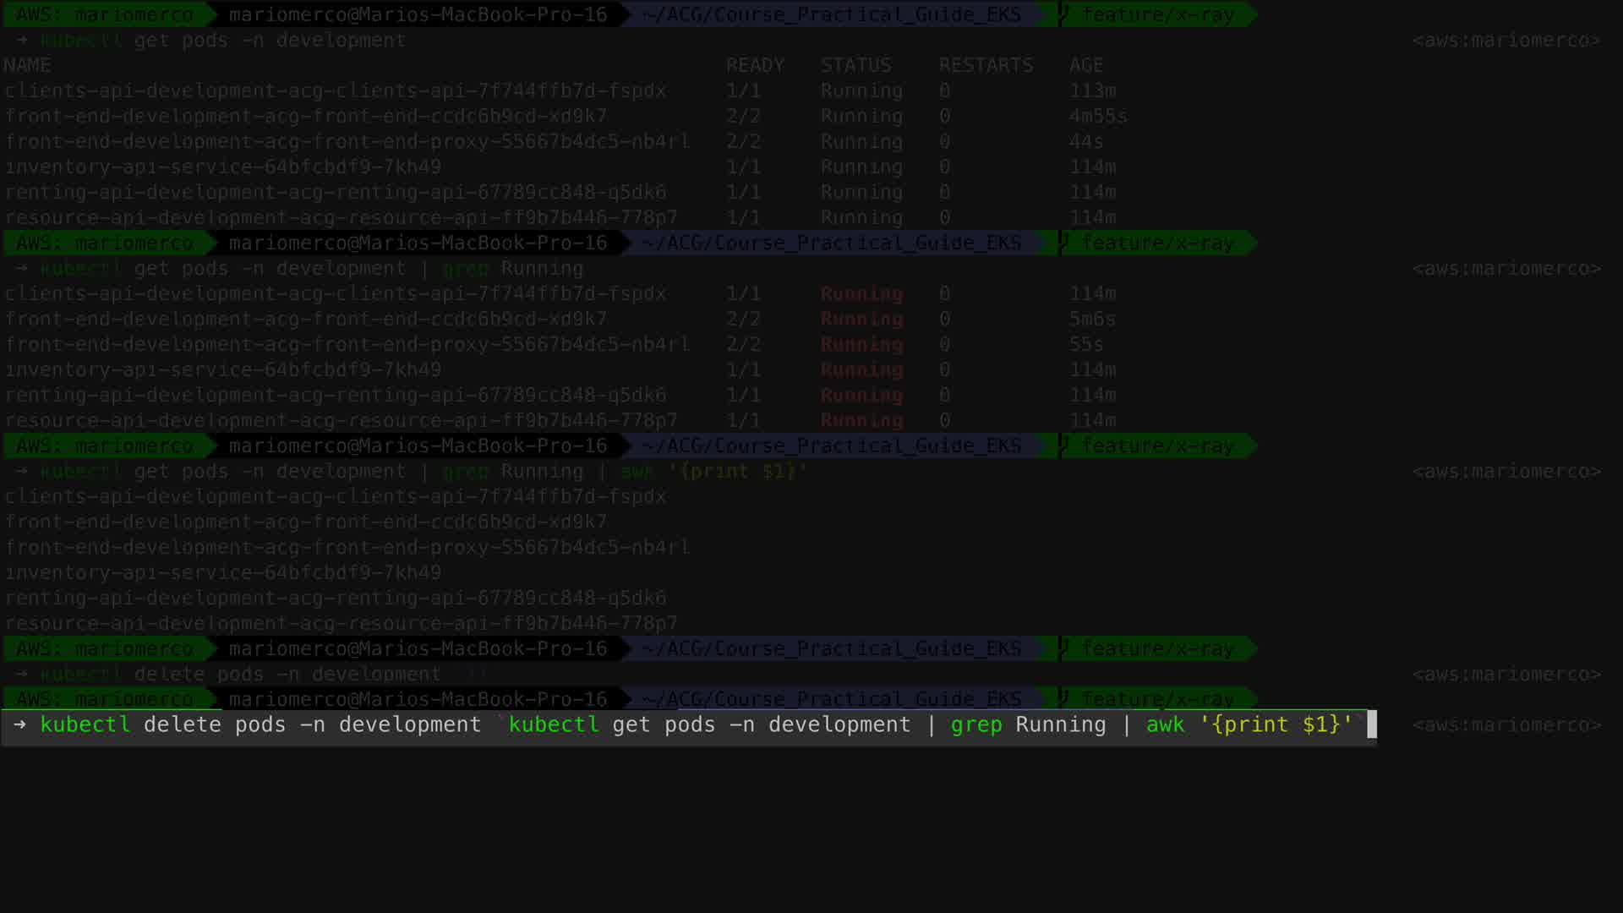Click the NAME column header in the first output
This screenshot has width=1623, height=913.
27,66
